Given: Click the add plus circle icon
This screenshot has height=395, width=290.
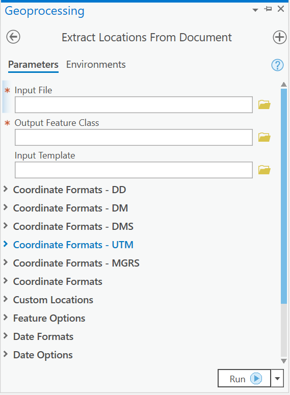Looking at the screenshot, I should coord(280,37).
